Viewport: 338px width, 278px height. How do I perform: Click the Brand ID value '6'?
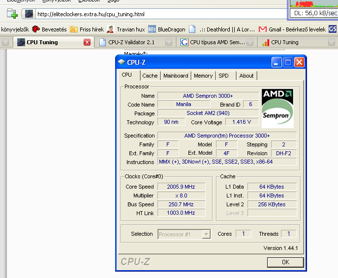251,104
